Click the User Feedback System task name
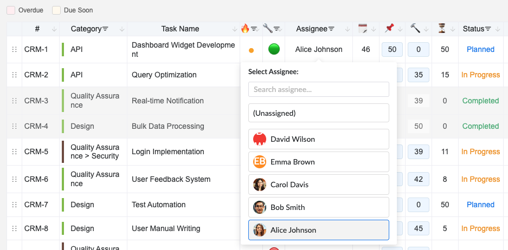Viewport: 508px width, 250px height. click(171, 179)
